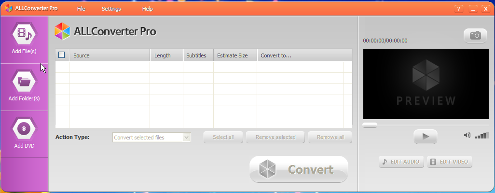Click the Select all button
495x193 pixels.
(223, 137)
